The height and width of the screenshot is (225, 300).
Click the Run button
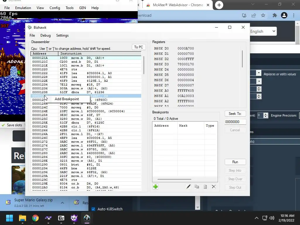click(x=235, y=162)
